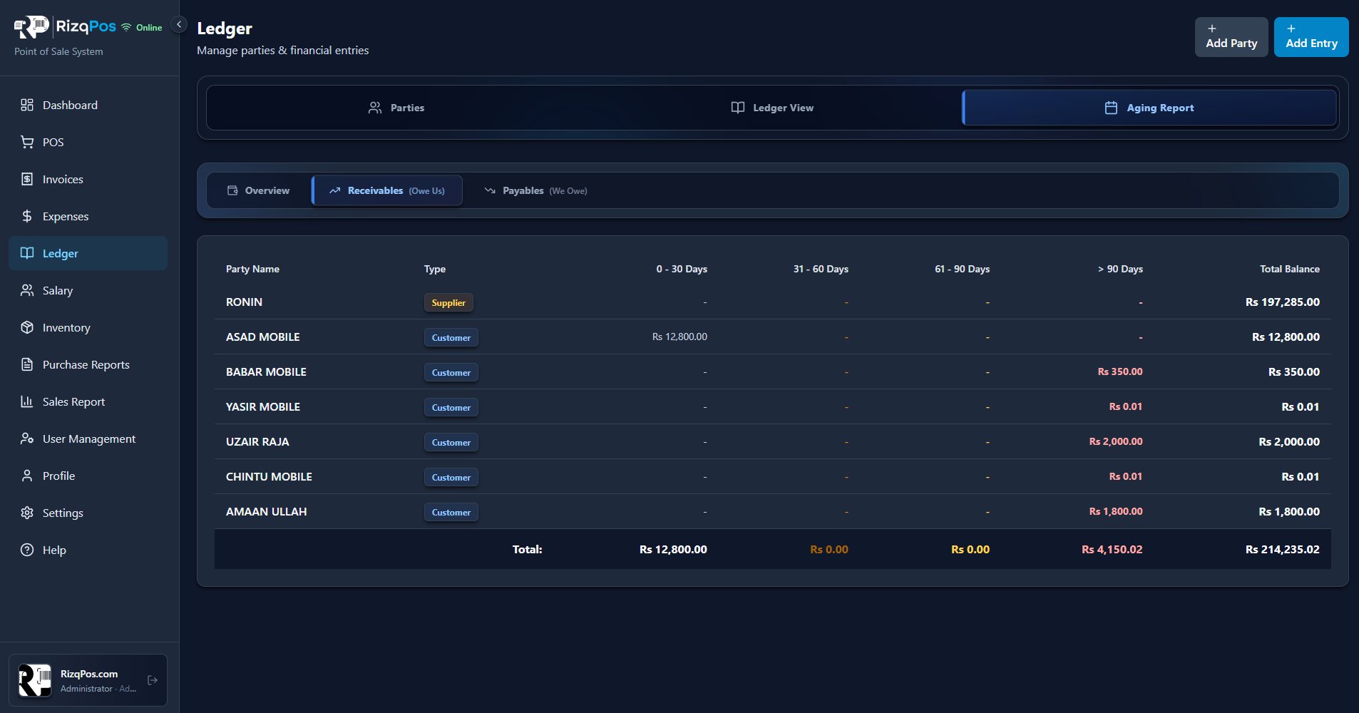Click the Rs 1,800.00 balance for AMAAN ULLAH
Viewport: 1359px width, 713px height.
click(1289, 511)
